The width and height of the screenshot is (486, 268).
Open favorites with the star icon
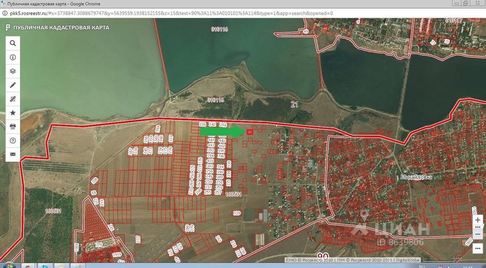tap(13, 113)
